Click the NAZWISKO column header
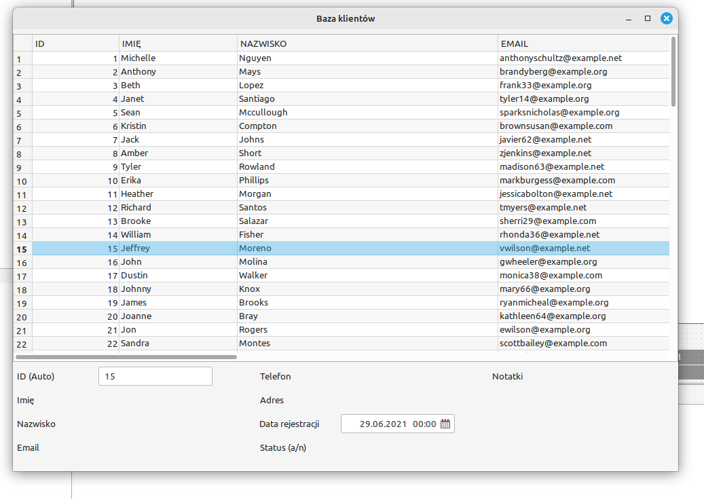The image size is (704, 499). (367, 43)
